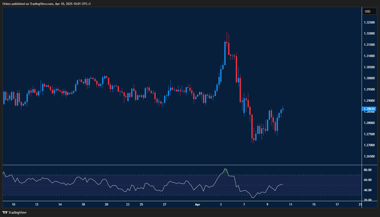This screenshot has height=217, width=380.
Task: Click the TradingView logo at bottom left
Action: 15,212
